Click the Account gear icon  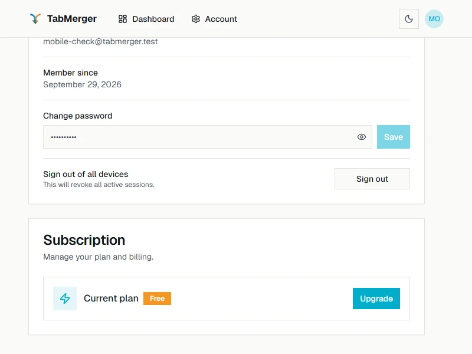coord(196,19)
